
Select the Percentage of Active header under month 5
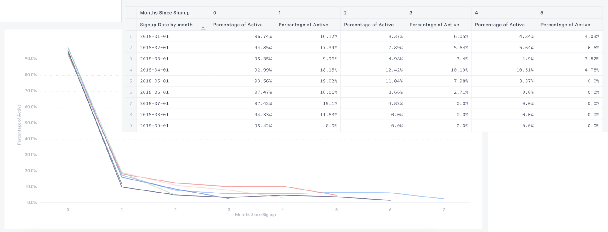click(x=565, y=25)
